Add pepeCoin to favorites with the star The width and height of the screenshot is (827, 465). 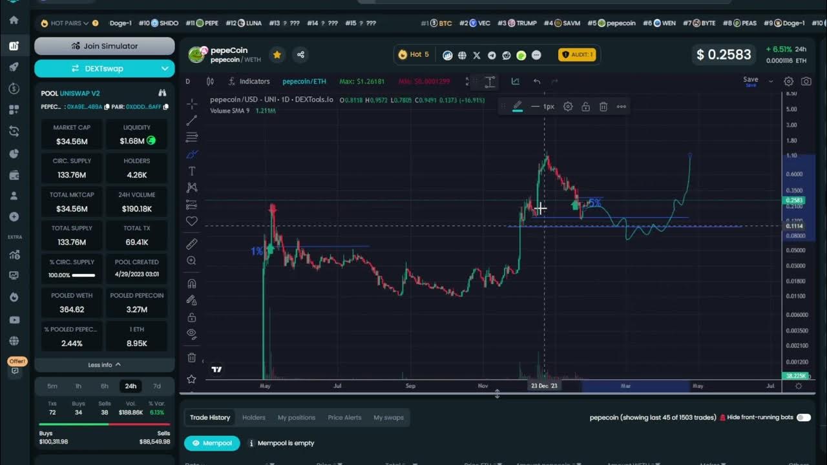coord(277,55)
